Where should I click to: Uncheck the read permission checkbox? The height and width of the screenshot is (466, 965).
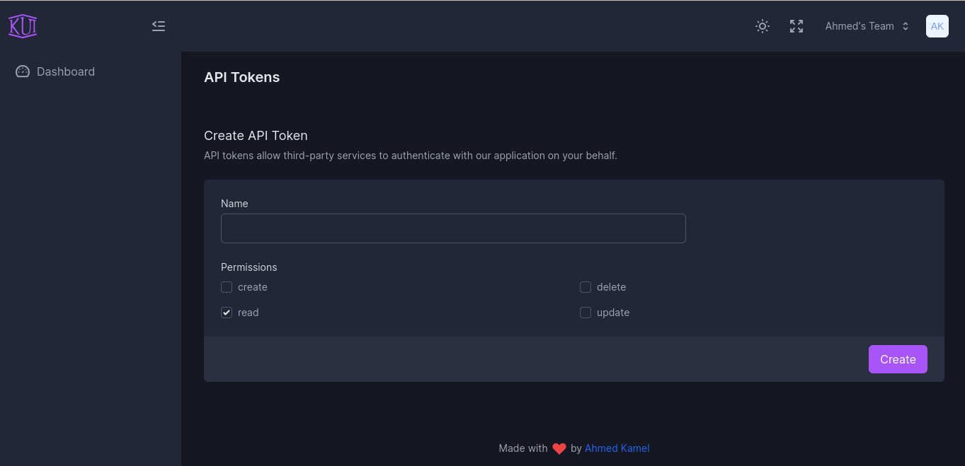[x=227, y=313]
